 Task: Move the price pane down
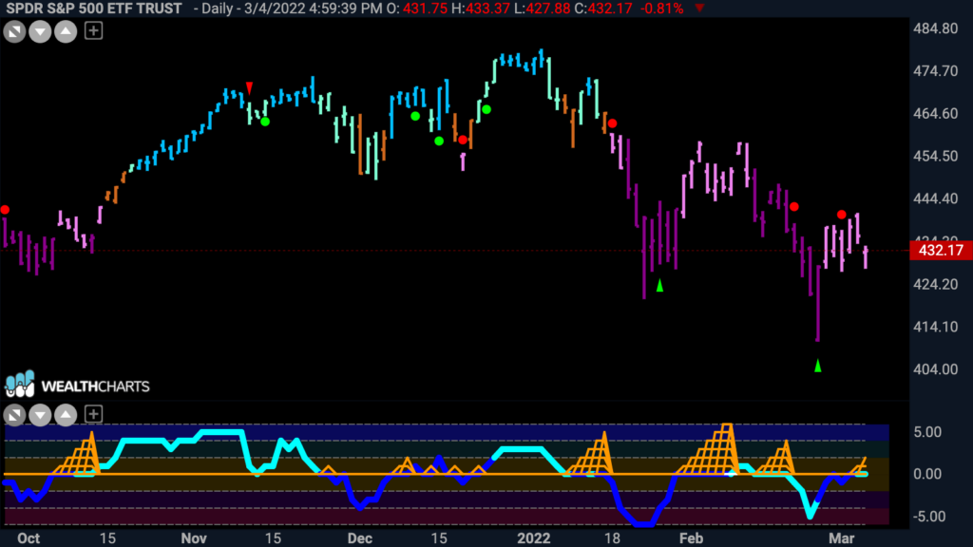tap(40, 31)
